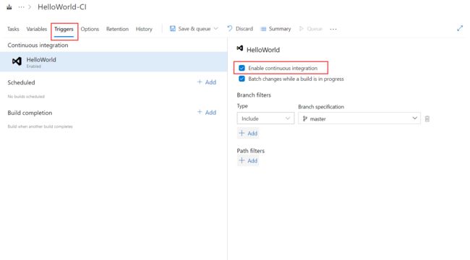The height and width of the screenshot is (260, 470).
Task: Toggle Batch changes while a build is in progress
Action: coord(242,79)
